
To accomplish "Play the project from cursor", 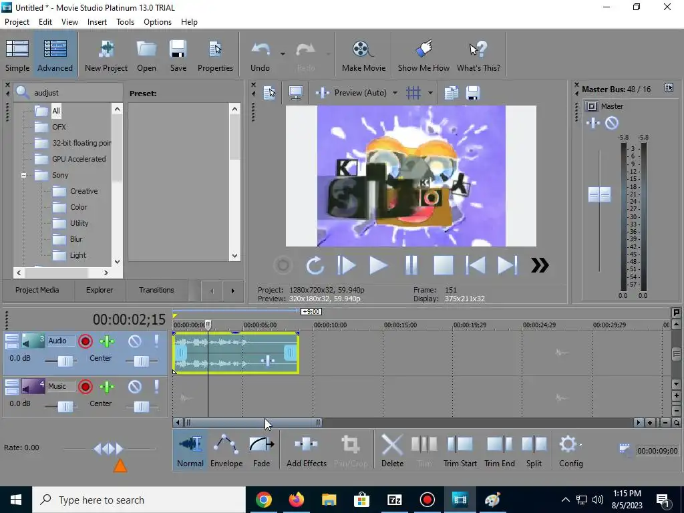I will pyautogui.click(x=378, y=265).
